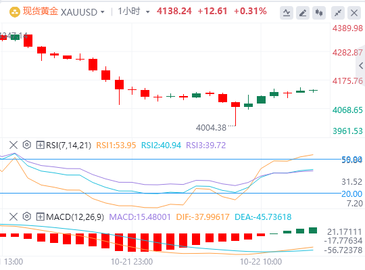The image size is (365, 270).
Task: Click the RSI3:39.72 value
Action: coord(205,145)
